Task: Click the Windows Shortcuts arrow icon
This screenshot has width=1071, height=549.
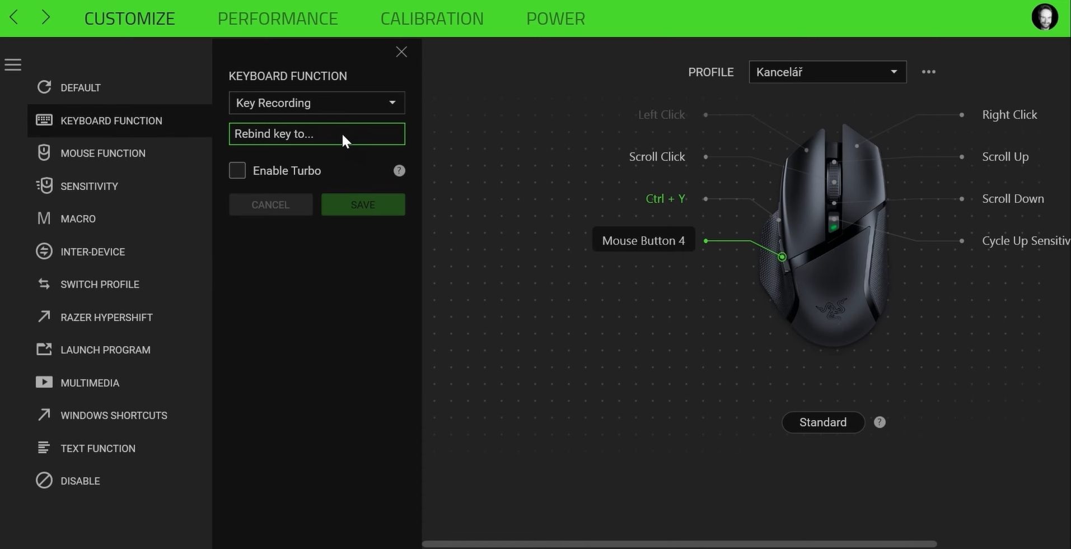Action: [44, 415]
